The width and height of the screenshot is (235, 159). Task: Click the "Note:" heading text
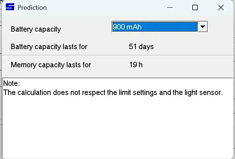point(11,84)
